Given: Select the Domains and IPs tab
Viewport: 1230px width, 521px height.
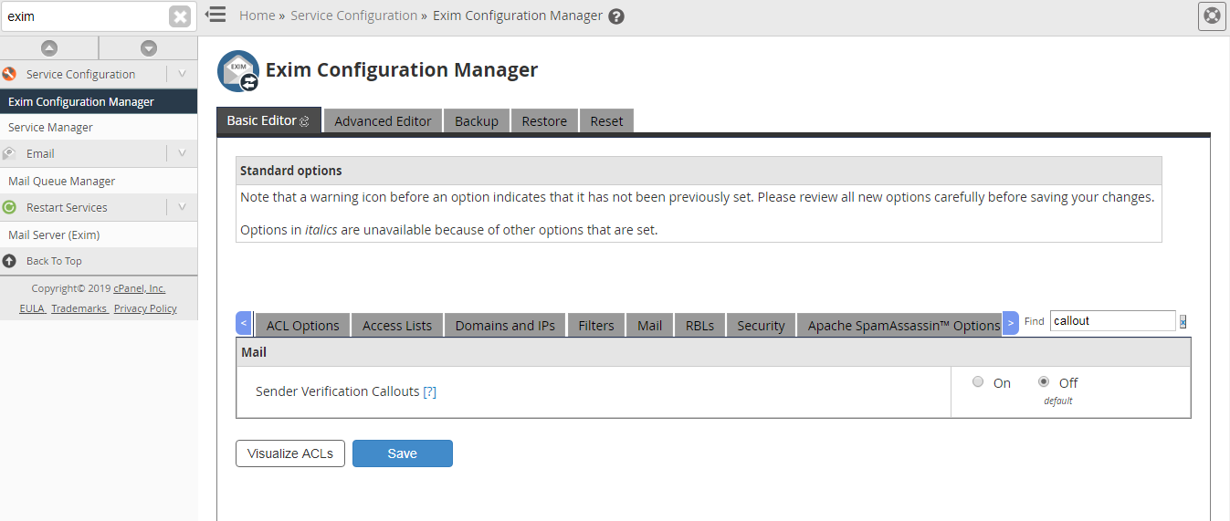Looking at the screenshot, I should pos(505,326).
